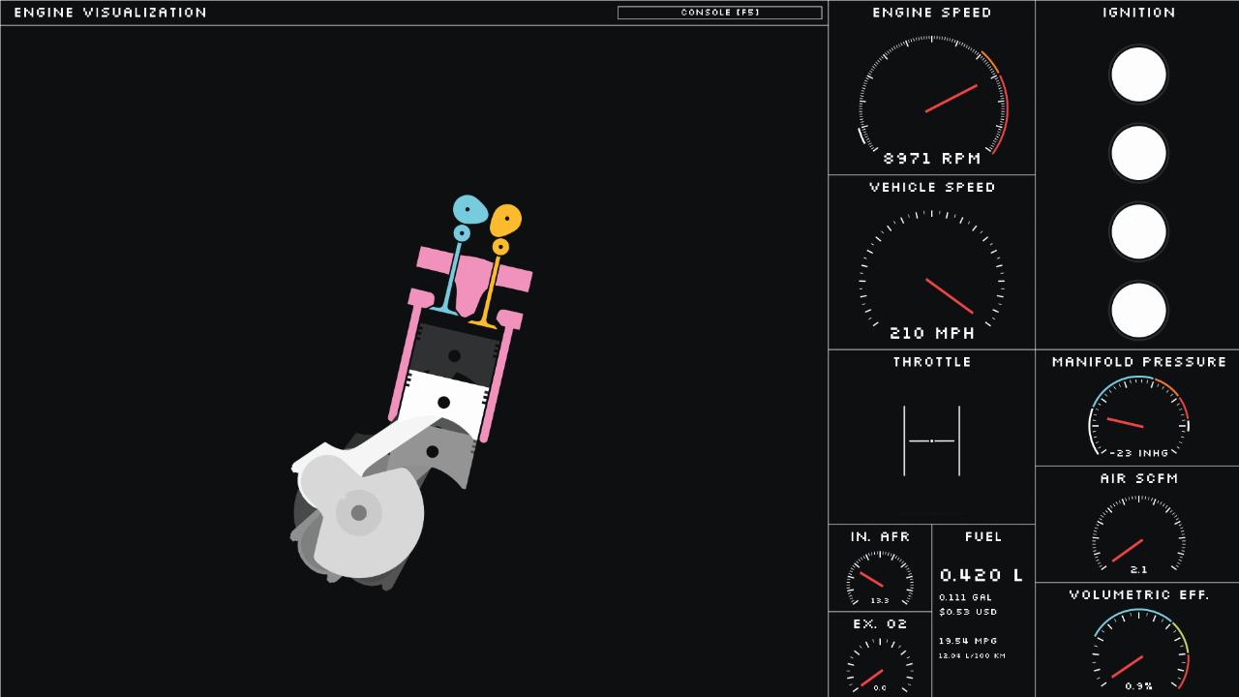
Task: Click the IN. AFR gauge
Action: pos(879,579)
